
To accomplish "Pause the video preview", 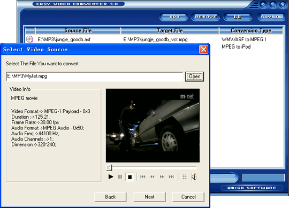I will pos(120,177).
